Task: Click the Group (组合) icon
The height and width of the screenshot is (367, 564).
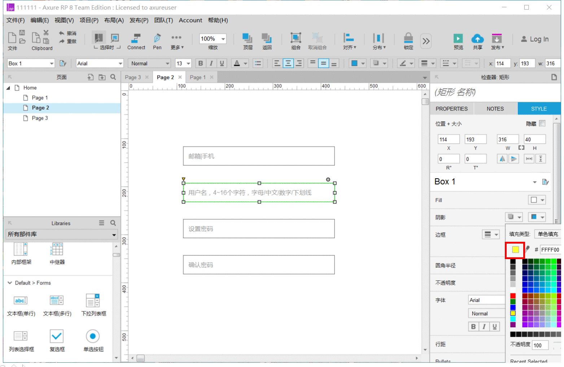Action: point(296,38)
